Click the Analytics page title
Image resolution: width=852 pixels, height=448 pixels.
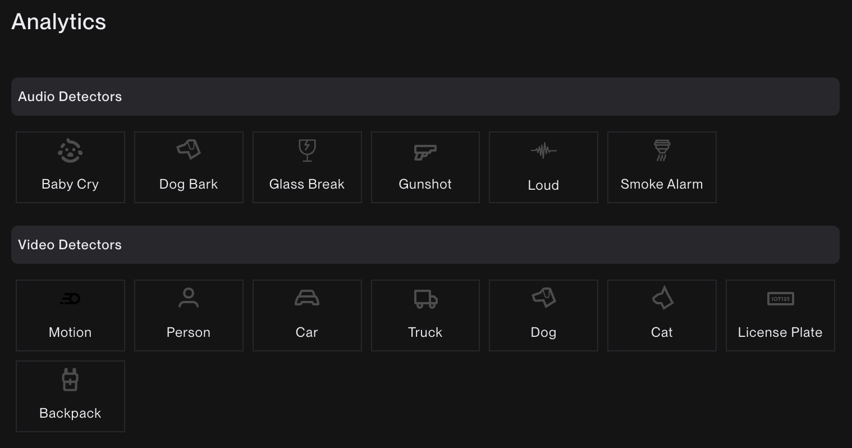click(x=59, y=22)
